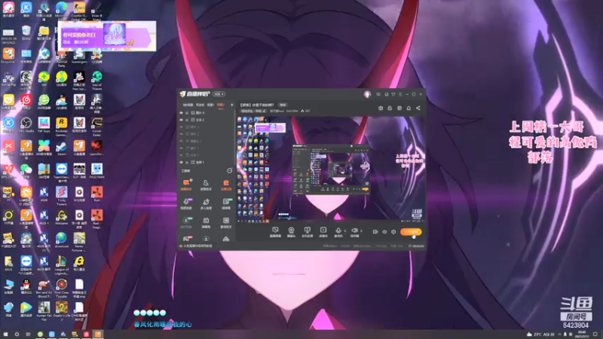
Task: Select the 图片 4 source row
Action: tap(206, 113)
